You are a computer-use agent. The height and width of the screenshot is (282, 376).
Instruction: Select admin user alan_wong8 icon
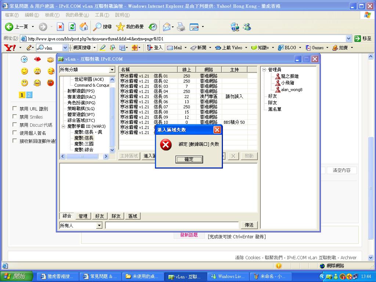pos(278,89)
